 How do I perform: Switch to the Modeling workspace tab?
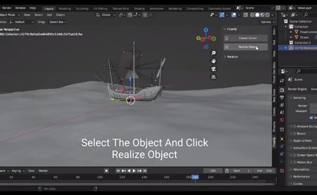[65, 9]
